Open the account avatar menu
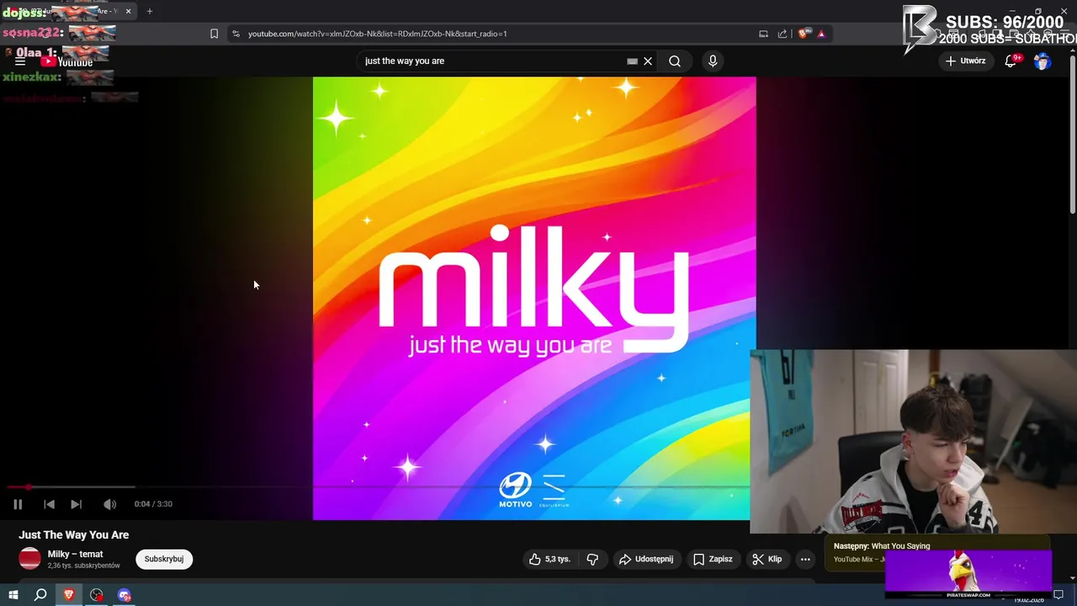This screenshot has height=606, width=1077. pyautogui.click(x=1043, y=61)
